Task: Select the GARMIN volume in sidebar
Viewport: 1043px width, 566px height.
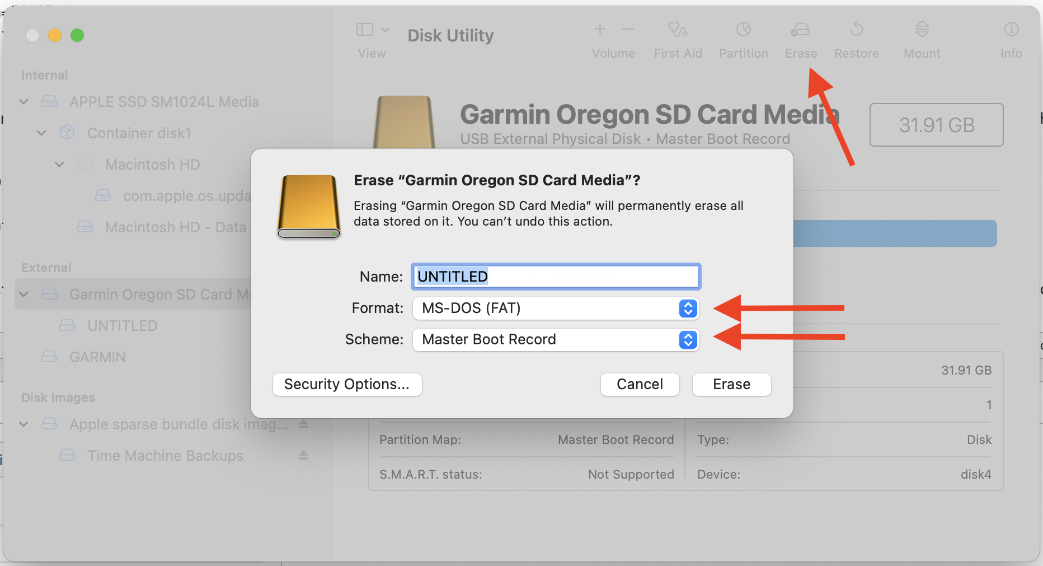Action: click(97, 357)
